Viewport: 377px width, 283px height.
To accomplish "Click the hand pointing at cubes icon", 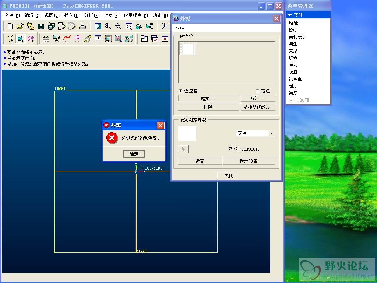I will [129, 38].
